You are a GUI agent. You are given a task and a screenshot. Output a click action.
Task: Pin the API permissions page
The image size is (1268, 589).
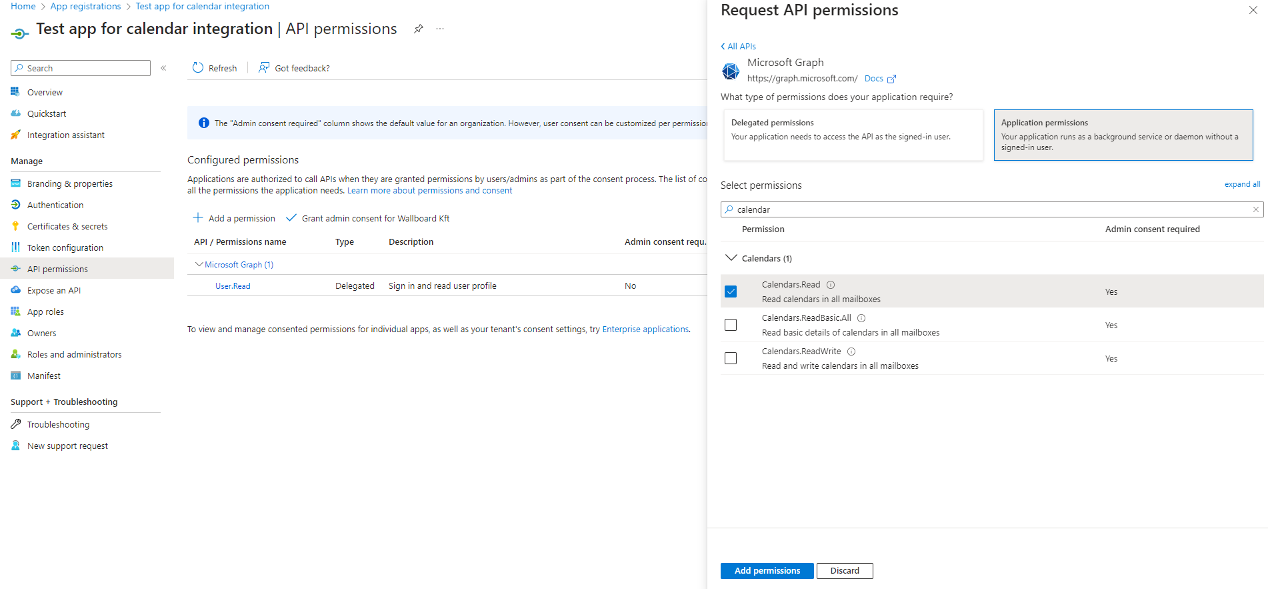click(419, 29)
